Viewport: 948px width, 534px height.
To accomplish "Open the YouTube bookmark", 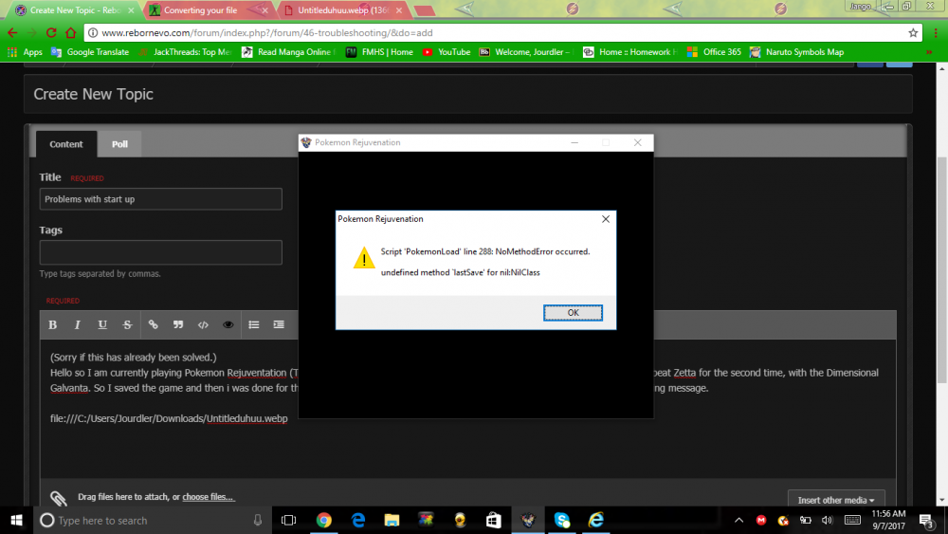I will 447,52.
